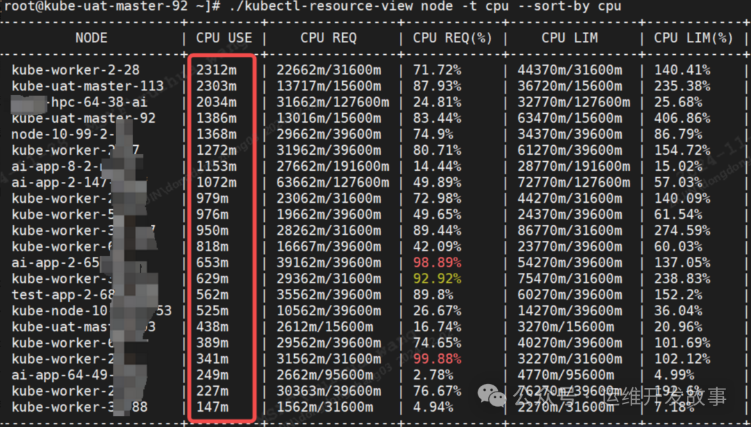Click the CPU USE value 2312m
This screenshot has height=427, width=751.
216,70
